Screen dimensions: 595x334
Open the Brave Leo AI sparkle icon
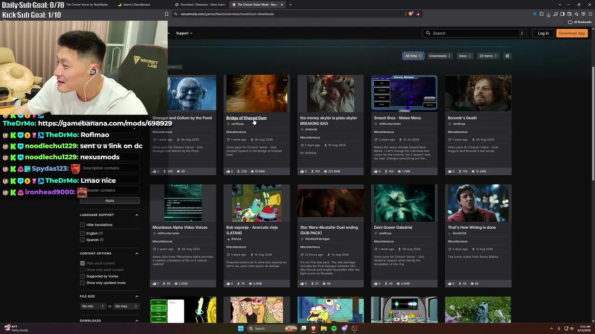click(576, 14)
